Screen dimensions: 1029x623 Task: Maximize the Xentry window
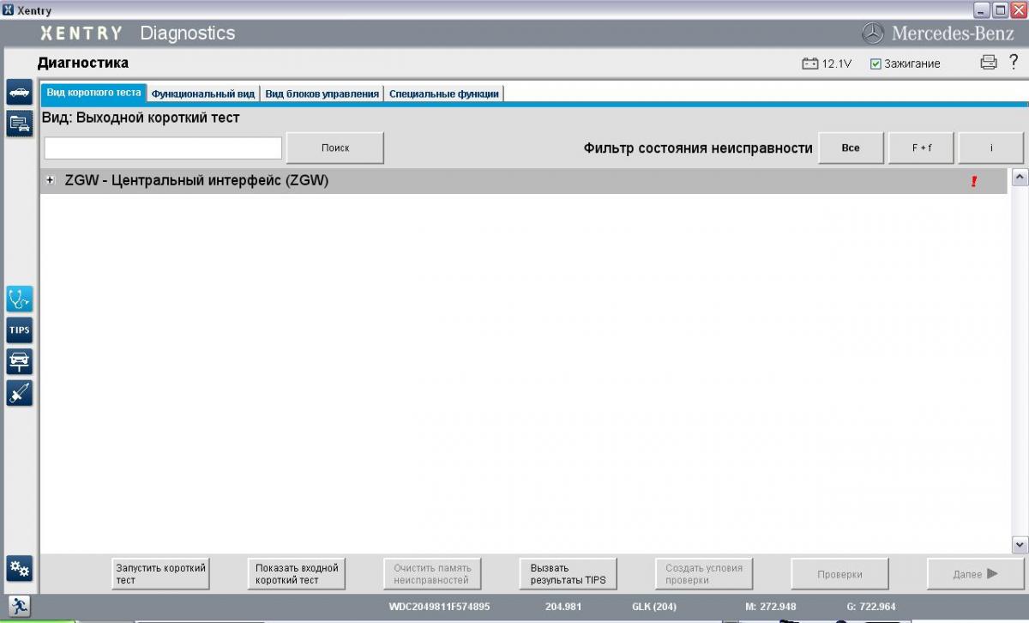point(1000,9)
